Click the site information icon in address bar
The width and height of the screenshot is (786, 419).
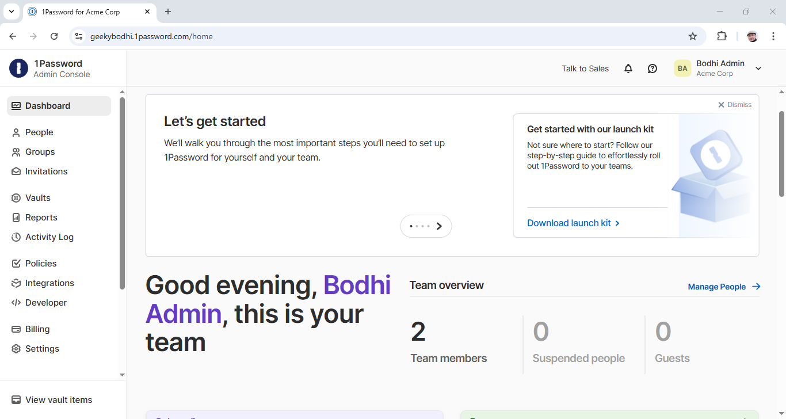[x=79, y=36]
